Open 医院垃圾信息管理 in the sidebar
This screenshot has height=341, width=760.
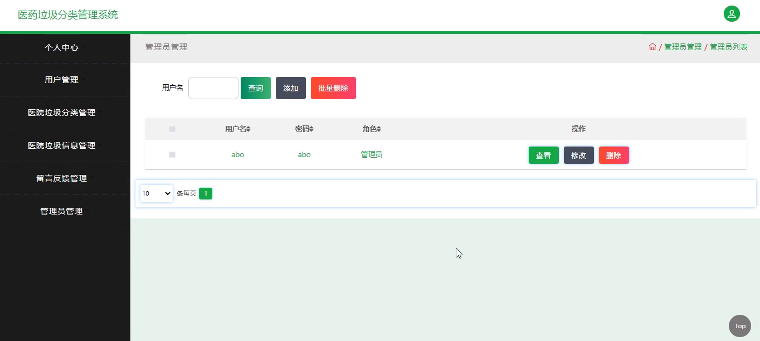coord(65,145)
